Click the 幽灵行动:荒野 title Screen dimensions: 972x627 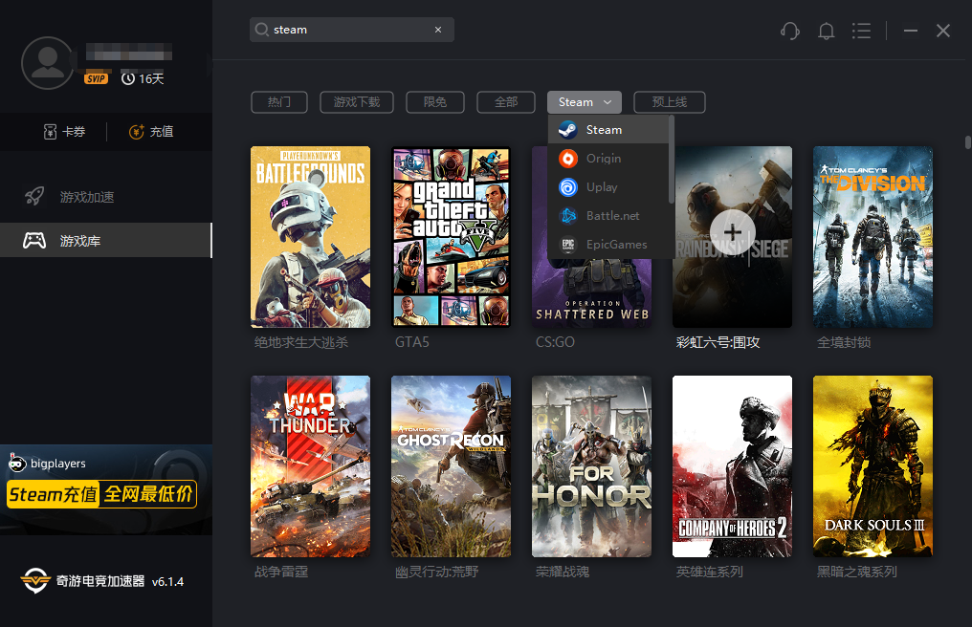point(436,572)
